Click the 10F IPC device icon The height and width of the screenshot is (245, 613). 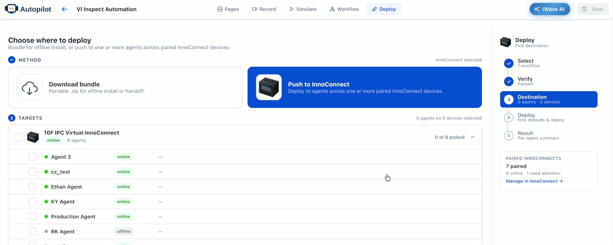[x=33, y=137]
